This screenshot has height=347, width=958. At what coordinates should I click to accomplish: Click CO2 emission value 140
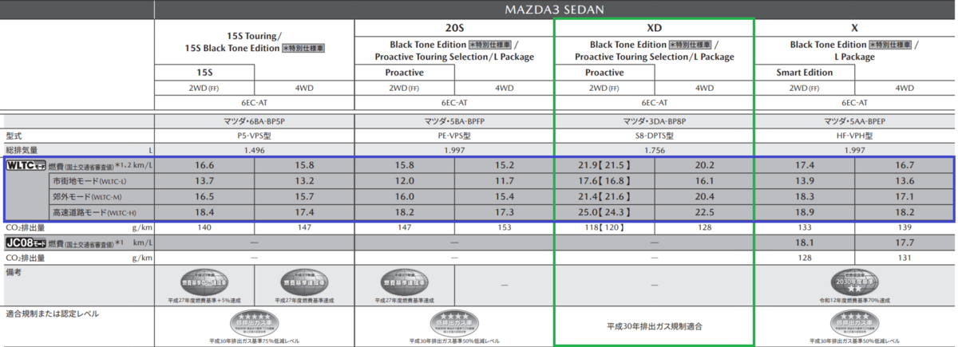204,227
